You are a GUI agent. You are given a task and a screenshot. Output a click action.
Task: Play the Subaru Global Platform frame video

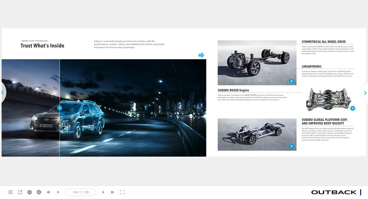292,146
